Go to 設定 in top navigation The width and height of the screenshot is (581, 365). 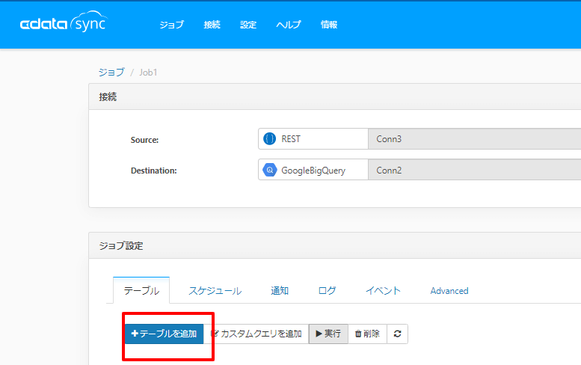pyautogui.click(x=248, y=25)
